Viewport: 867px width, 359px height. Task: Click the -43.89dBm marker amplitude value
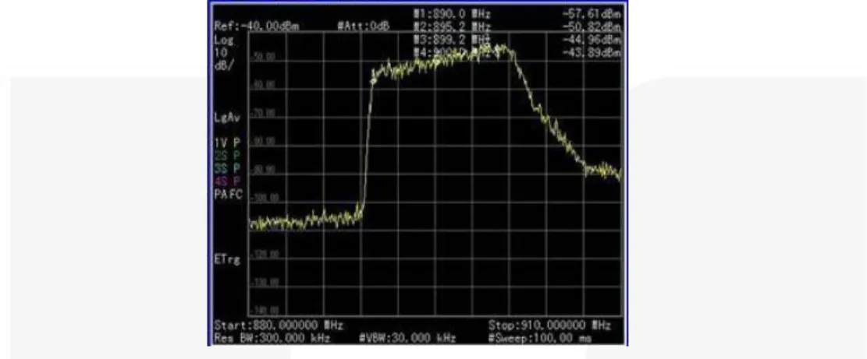pyautogui.click(x=592, y=52)
